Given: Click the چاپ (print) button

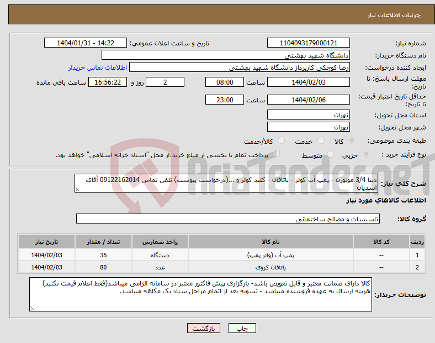Looking at the screenshot, I should (242, 328).
